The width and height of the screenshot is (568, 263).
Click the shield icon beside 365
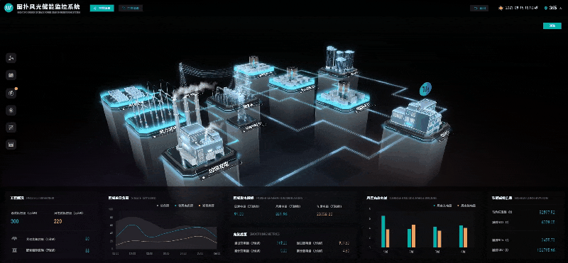click(546, 8)
